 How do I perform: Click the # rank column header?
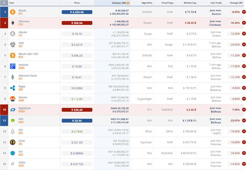[4, 3]
